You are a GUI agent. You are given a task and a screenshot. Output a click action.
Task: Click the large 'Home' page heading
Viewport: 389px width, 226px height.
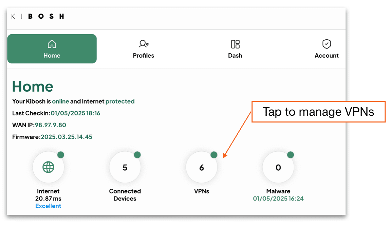pyautogui.click(x=33, y=86)
